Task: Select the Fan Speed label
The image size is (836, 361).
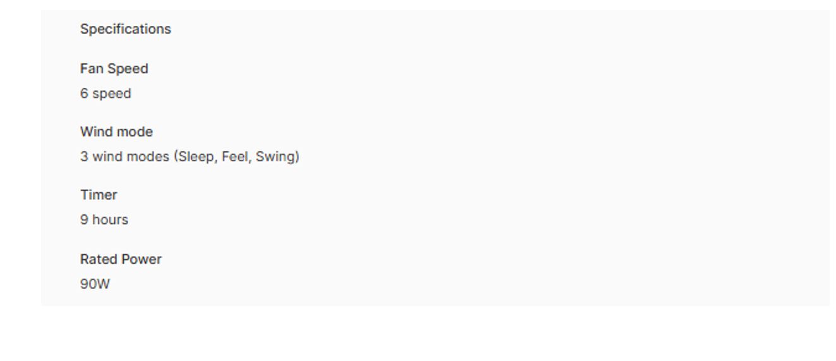Action: pyautogui.click(x=114, y=69)
